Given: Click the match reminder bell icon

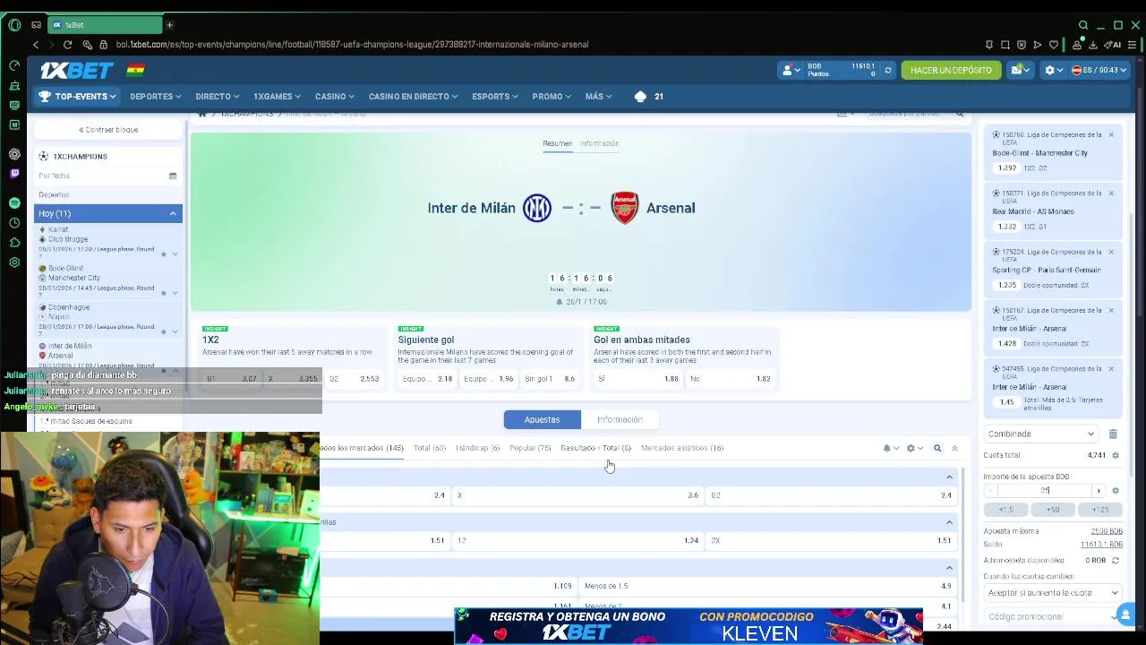Looking at the screenshot, I should (x=560, y=302).
